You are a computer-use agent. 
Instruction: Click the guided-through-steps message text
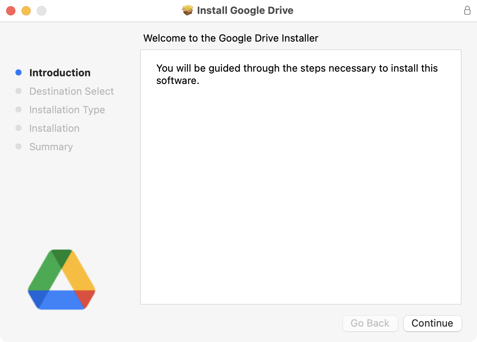pyautogui.click(x=297, y=74)
